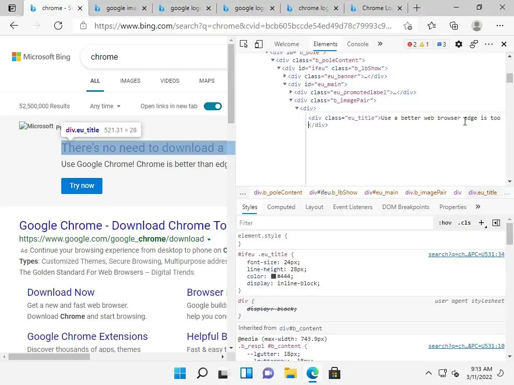Open a new browser tab

point(417,8)
